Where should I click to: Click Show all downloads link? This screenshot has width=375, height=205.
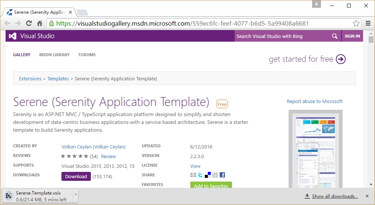tap(335, 196)
